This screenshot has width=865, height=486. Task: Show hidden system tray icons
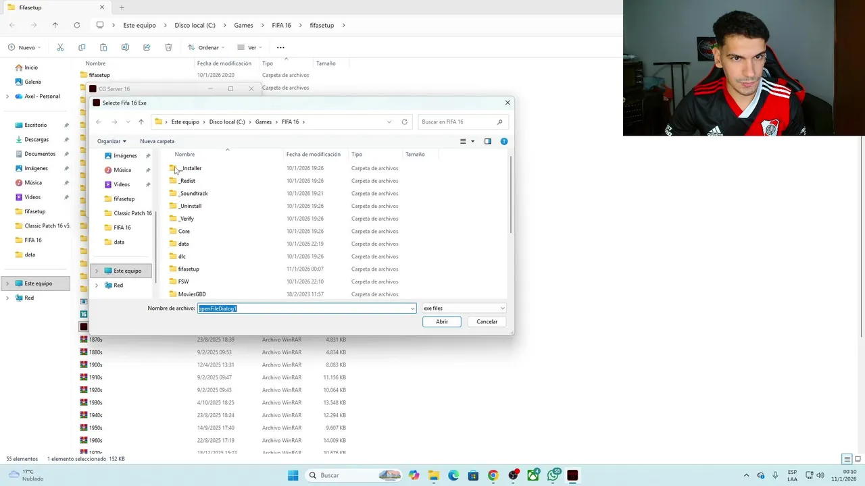pyautogui.click(x=746, y=475)
